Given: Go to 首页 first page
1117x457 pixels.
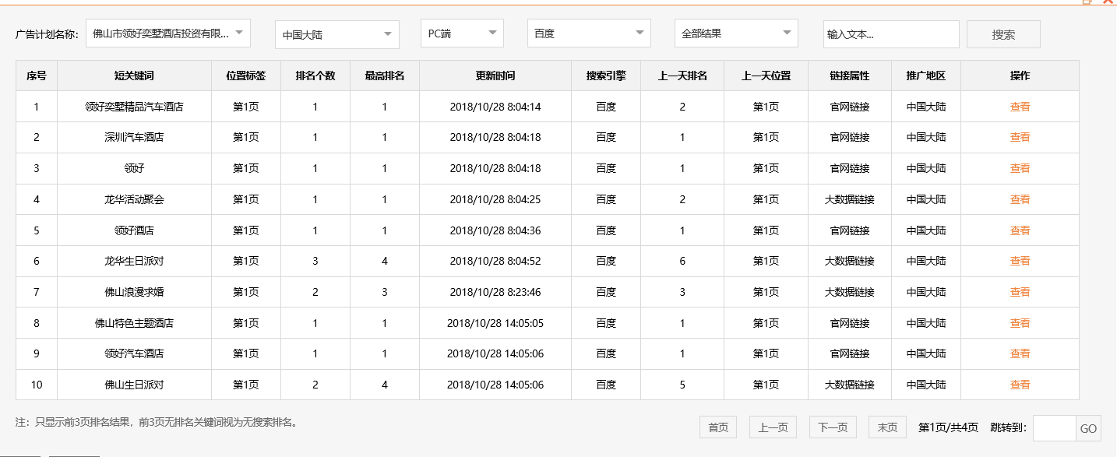Looking at the screenshot, I should coord(717,427).
